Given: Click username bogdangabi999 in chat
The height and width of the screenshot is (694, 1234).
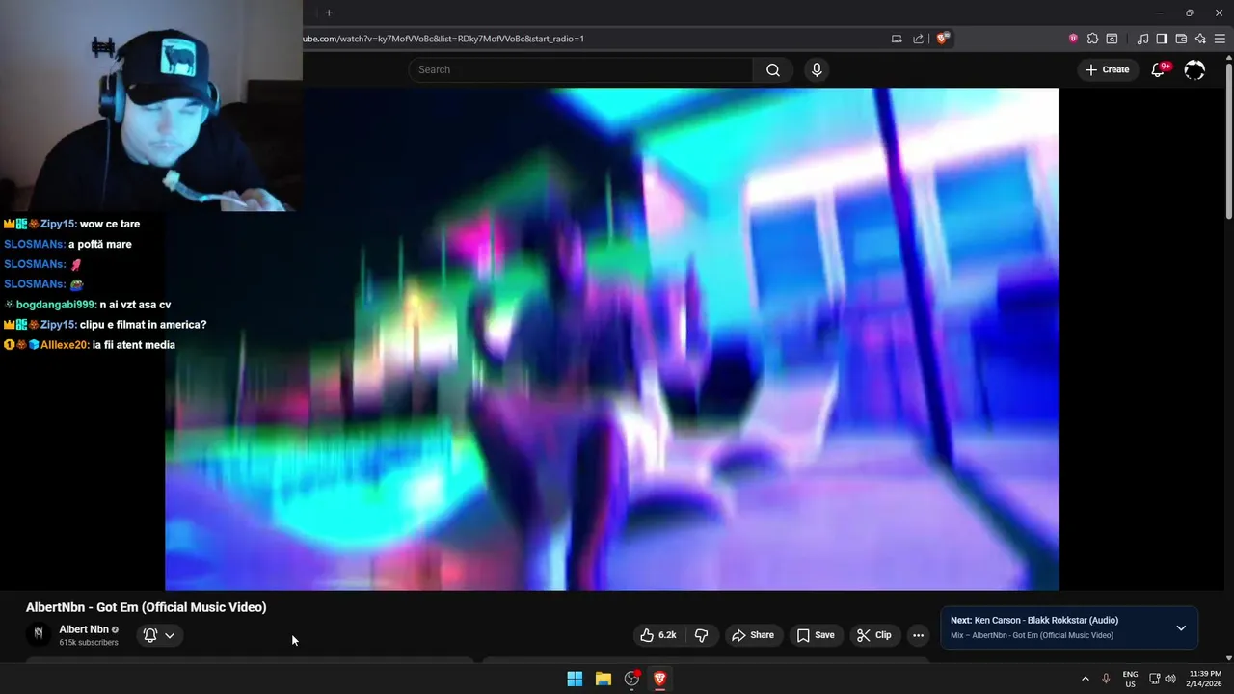Looking at the screenshot, I should tap(57, 305).
